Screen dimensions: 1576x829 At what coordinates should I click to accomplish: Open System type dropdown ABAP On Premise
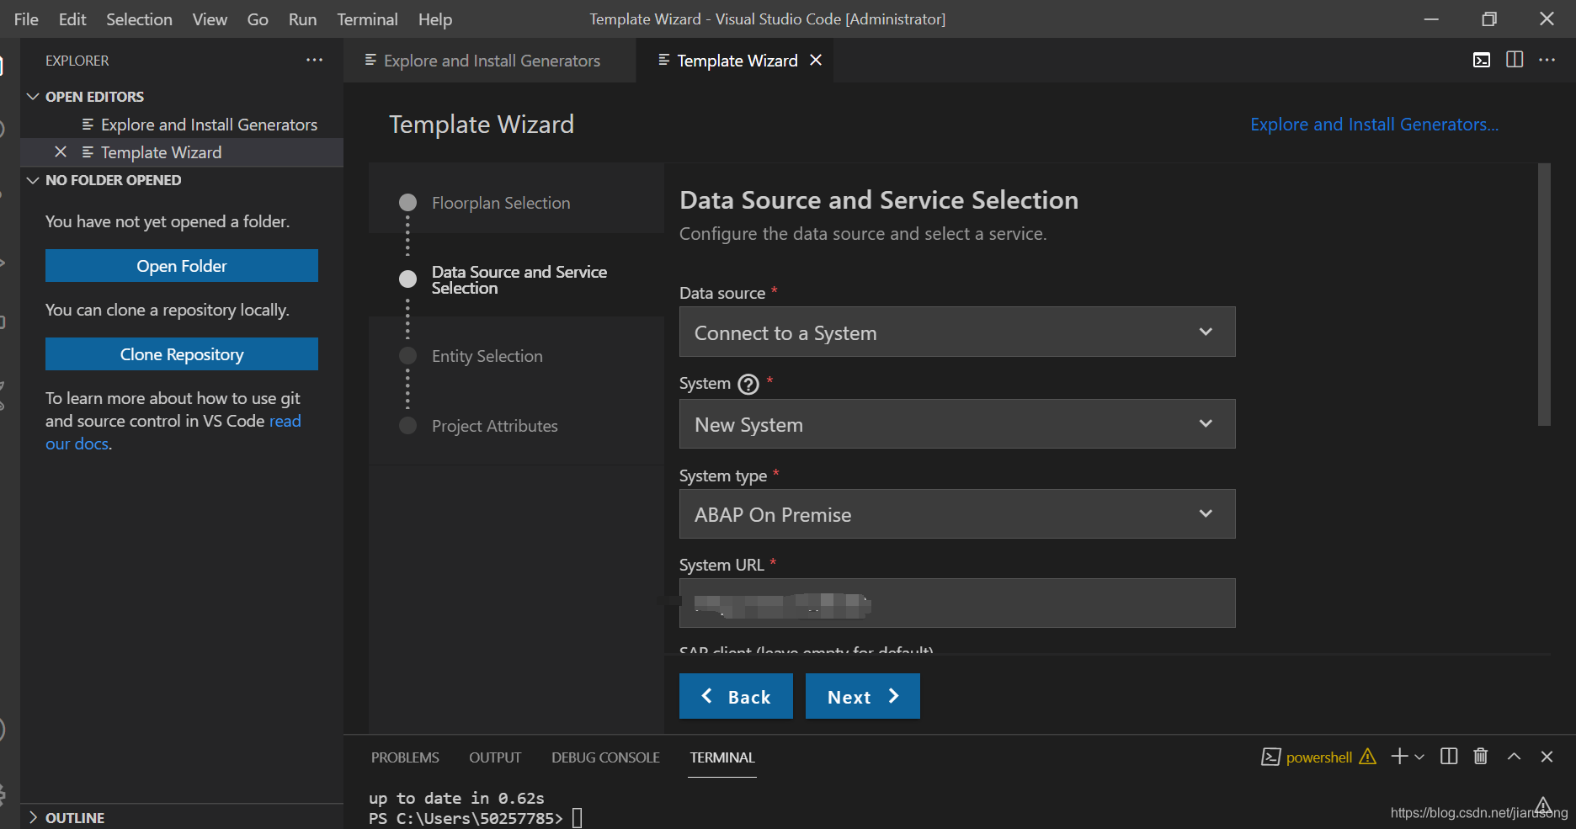[957, 514]
